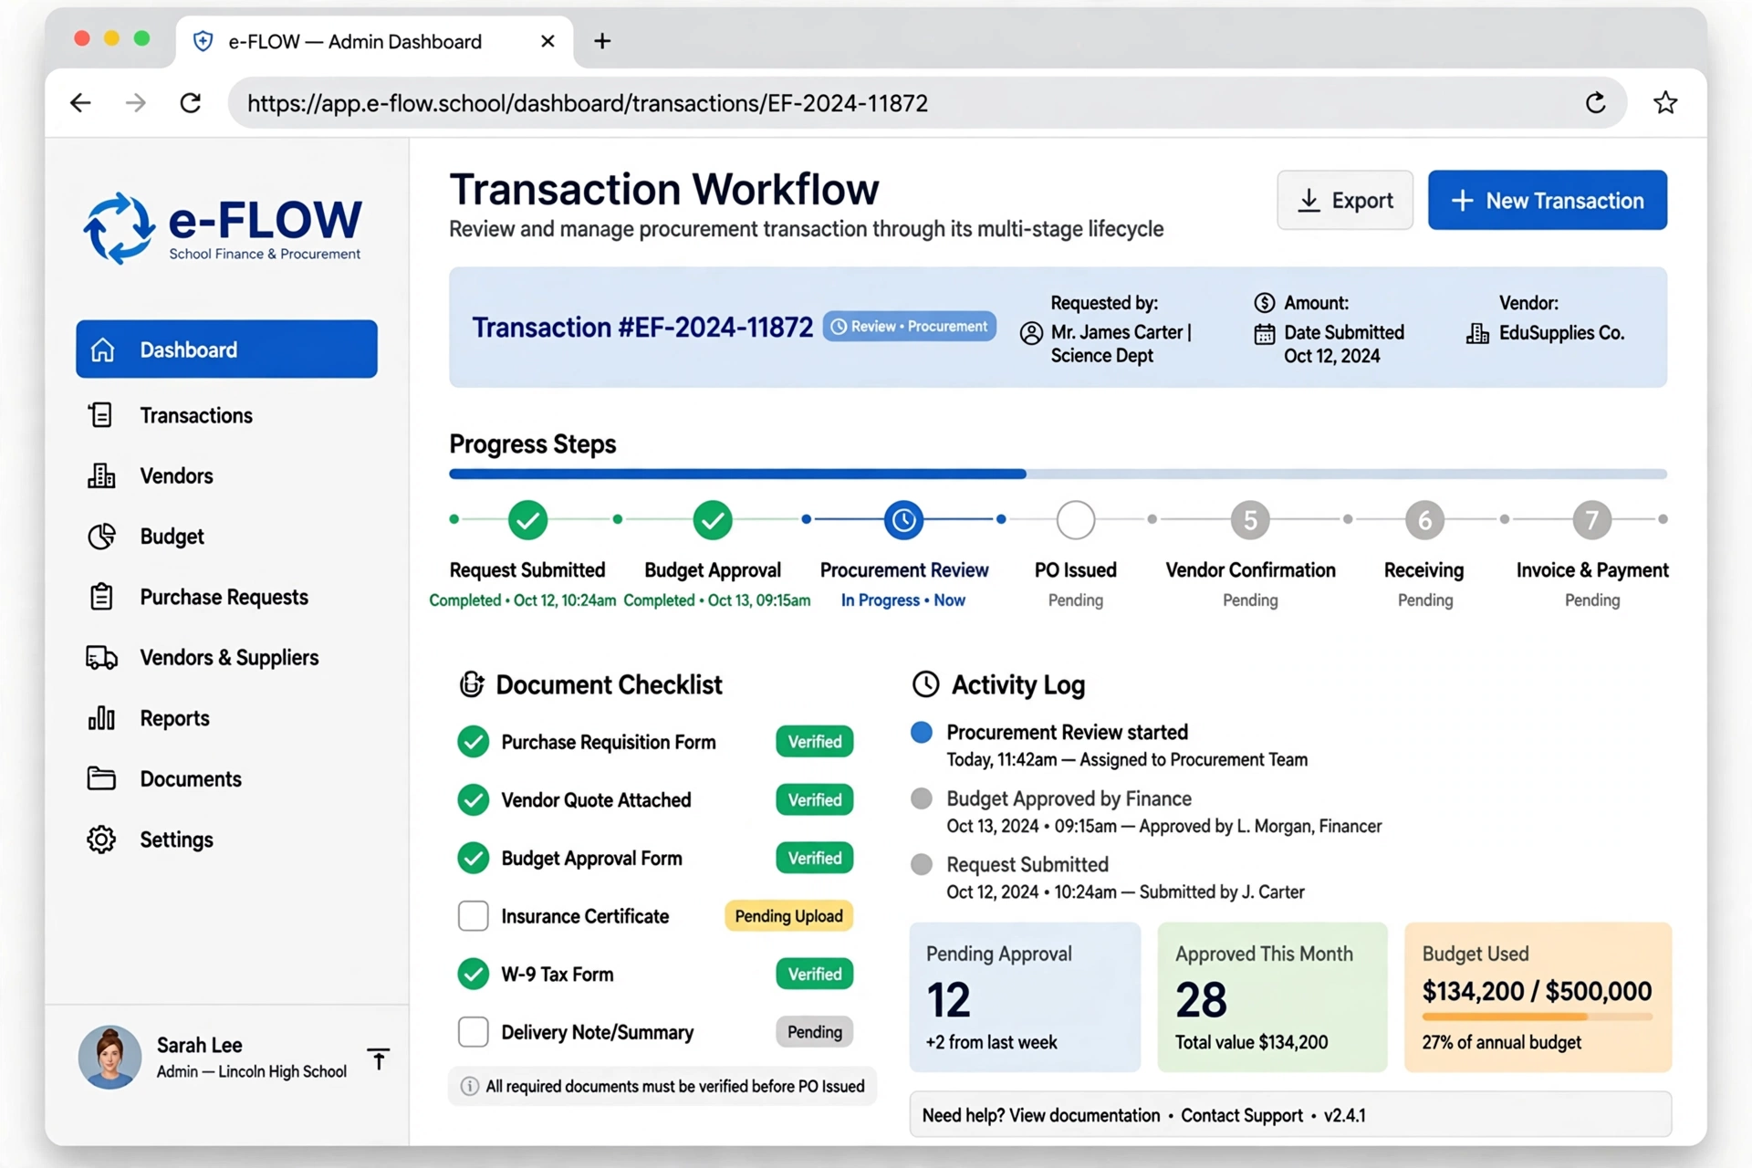Select the e-FLOW — Admin Dashboard tab

coord(374,41)
